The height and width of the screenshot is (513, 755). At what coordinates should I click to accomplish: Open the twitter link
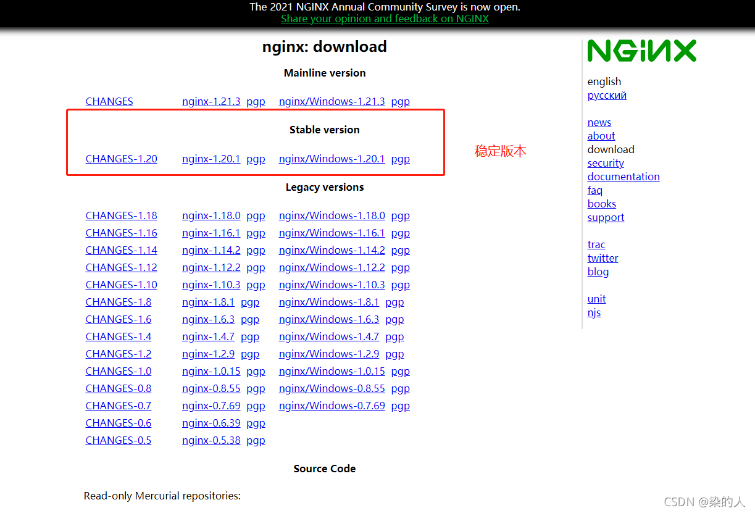603,258
